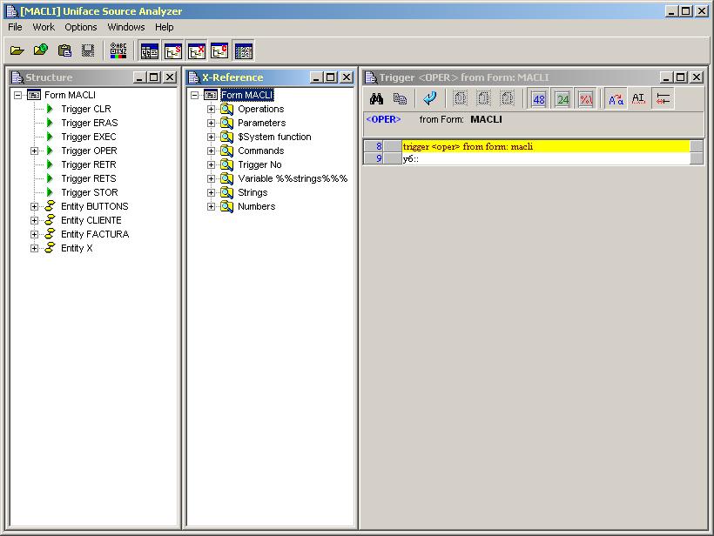Click the application icon in the title bar

click(x=12, y=11)
